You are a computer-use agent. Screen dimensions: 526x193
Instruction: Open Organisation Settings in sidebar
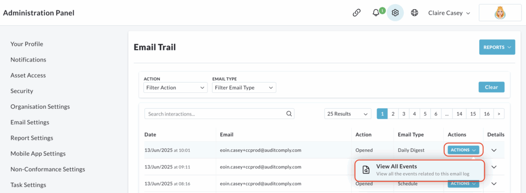tap(40, 107)
